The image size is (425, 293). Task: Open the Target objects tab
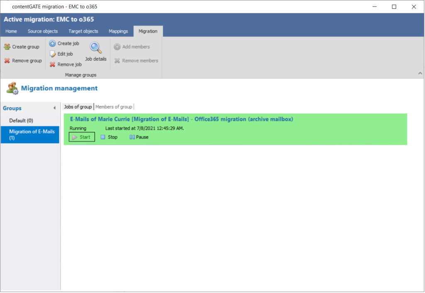coord(83,31)
